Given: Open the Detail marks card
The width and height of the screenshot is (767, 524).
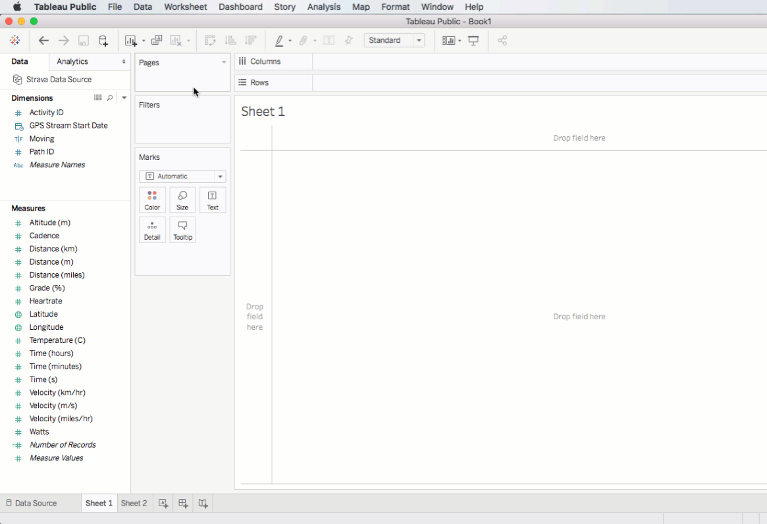Looking at the screenshot, I should click(x=152, y=230).
